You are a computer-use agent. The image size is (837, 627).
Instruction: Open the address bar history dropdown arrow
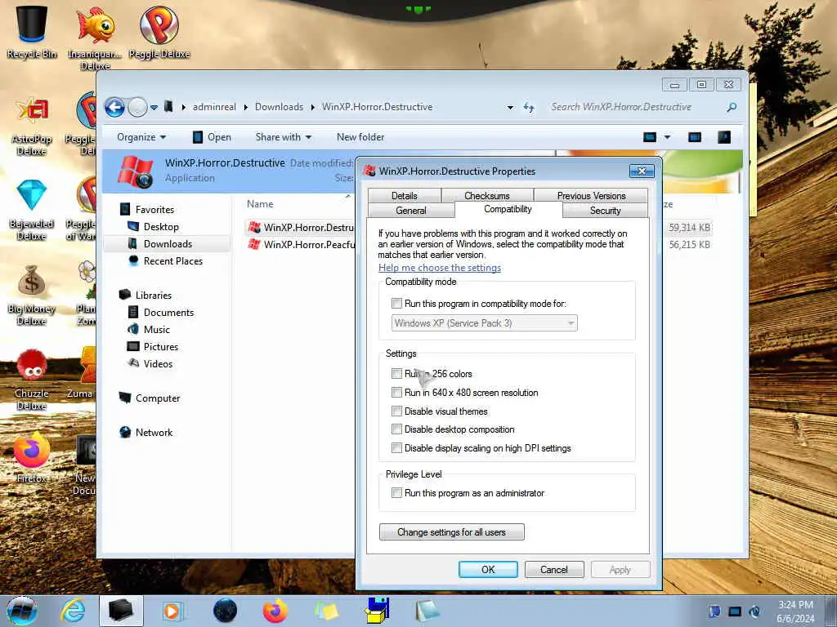pyautogui.click(x=510, y=107)
